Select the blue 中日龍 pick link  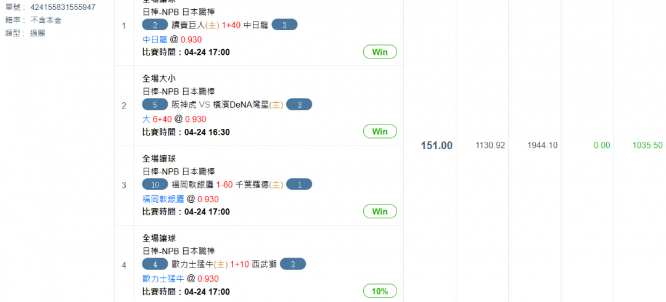(x=155, y=39)
